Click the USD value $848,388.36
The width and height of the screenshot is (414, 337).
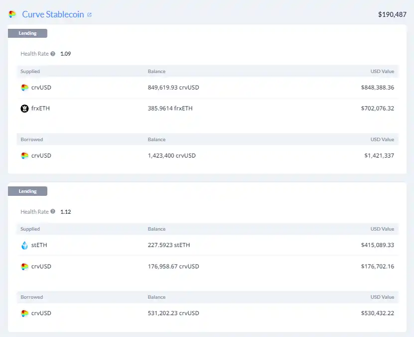coord(377,87)
